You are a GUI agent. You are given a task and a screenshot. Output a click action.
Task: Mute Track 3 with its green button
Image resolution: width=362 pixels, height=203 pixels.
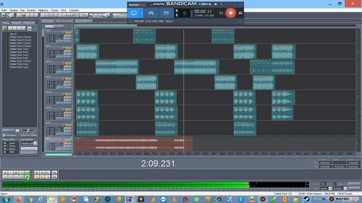point(70,64)
